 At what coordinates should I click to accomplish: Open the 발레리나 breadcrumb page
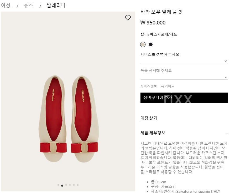click(x=56, y=6)
